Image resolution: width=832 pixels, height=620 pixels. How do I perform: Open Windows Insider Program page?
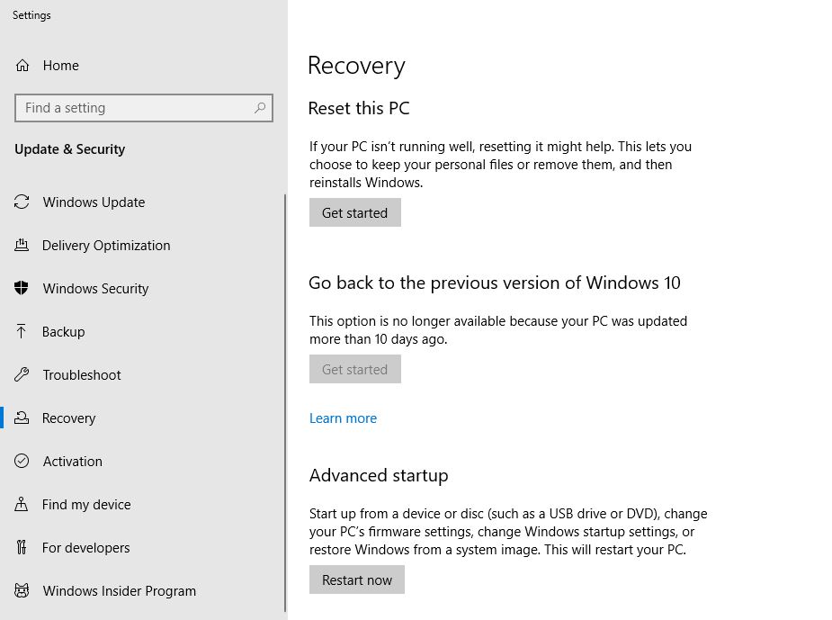click(x=120, y=591)
